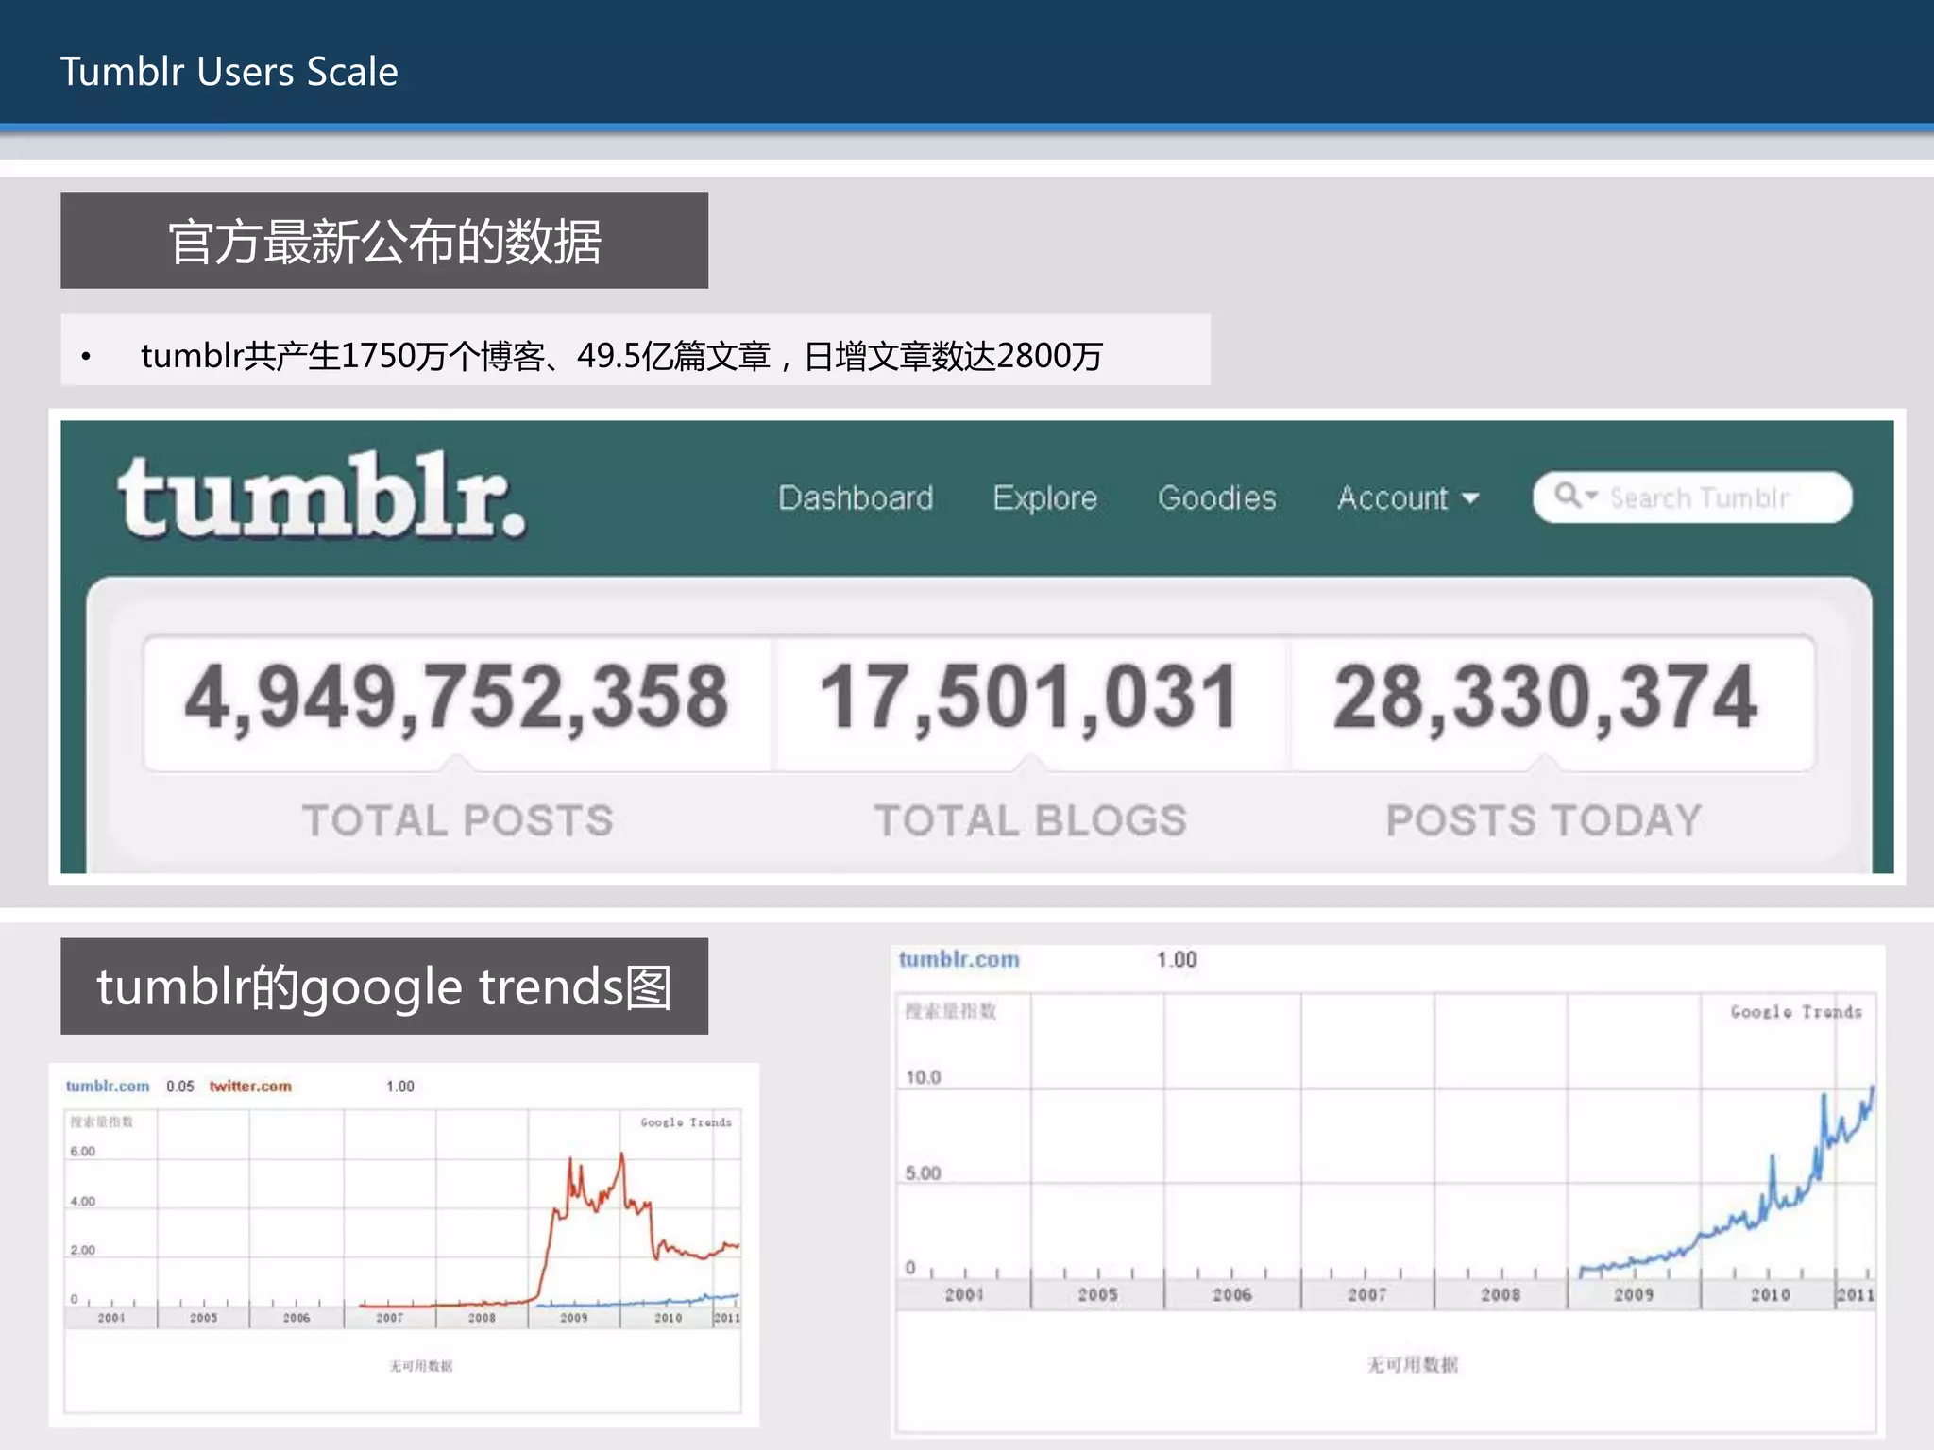Click the Search Tumblr input field
This screenshot has height=1450, width=1934.
[1692, 497]
